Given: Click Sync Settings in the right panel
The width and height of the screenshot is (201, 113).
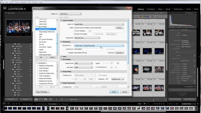Looking at the screenshot, I should pyautogui.click(x=189, y=99).
